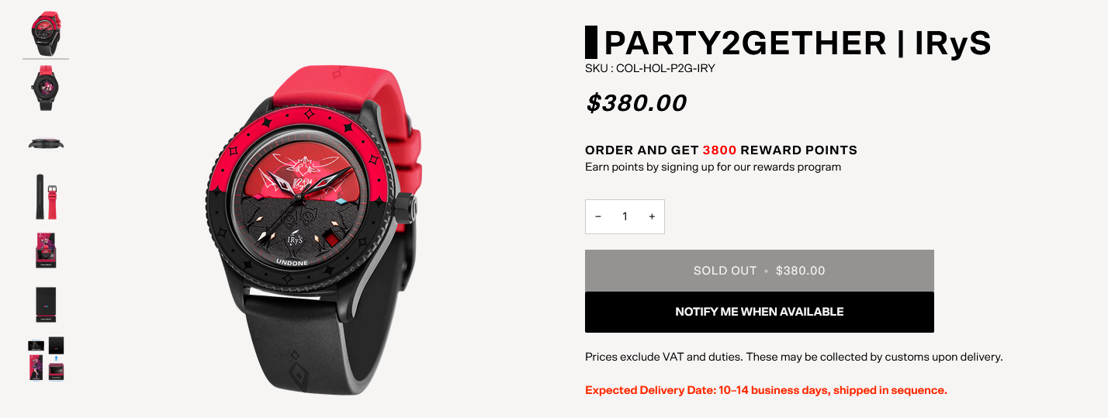Viewport: 1108px width, 418px height.
Task: Click the large IRyS watch product image
Action: click(317, 229)
